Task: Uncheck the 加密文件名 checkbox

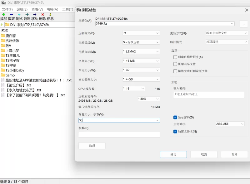Action: coord(175,132)
